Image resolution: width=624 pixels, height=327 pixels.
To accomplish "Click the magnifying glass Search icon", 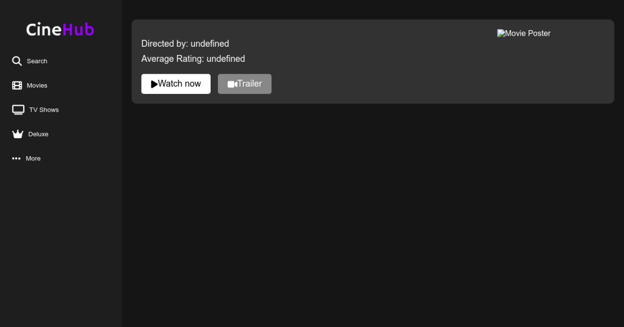I will pyautogui.click(x=17, y=61).
